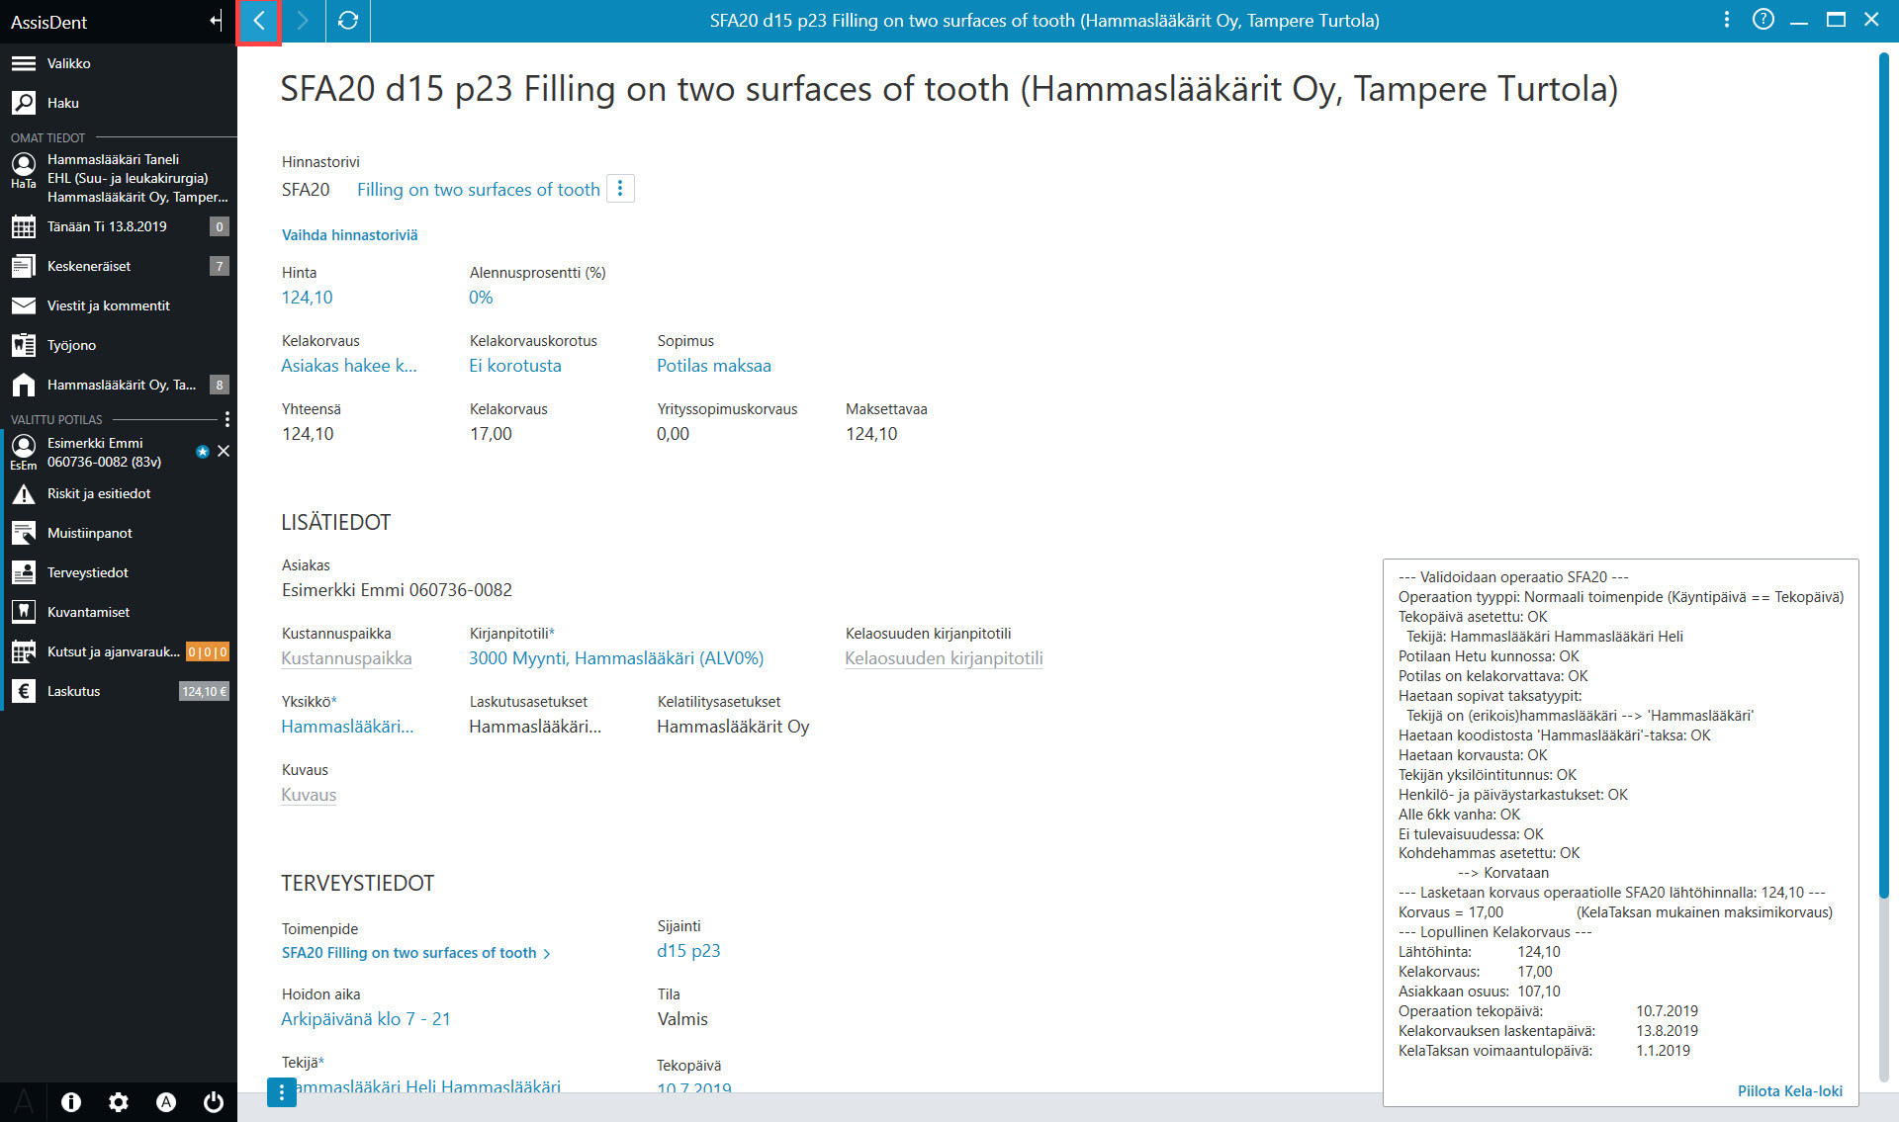Go forward with the right arrow button
The image size is (1899, 1122).
tap(303, 21)
